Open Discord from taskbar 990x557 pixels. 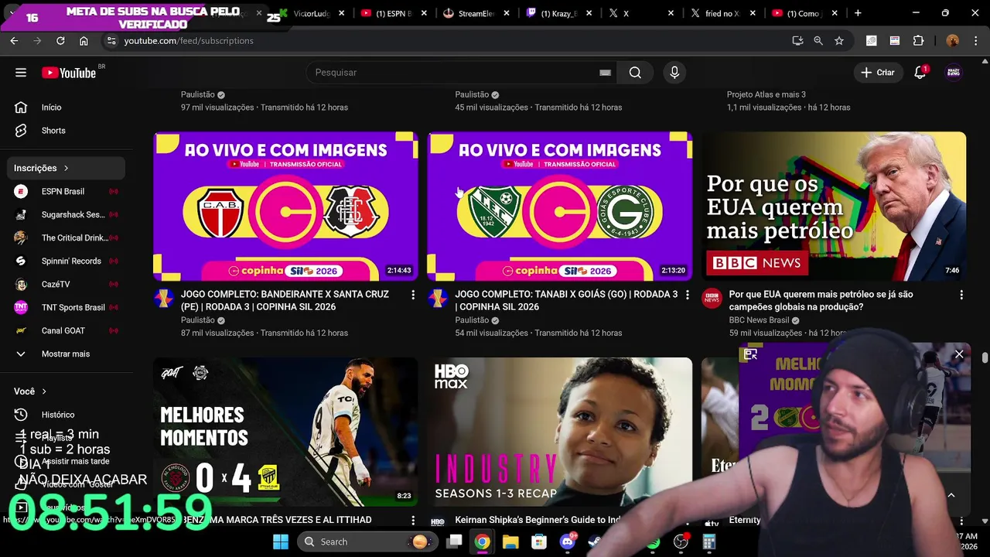pyautogui.click(x=568, y=542)
